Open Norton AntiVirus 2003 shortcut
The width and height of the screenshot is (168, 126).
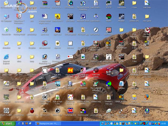point(134,97)
